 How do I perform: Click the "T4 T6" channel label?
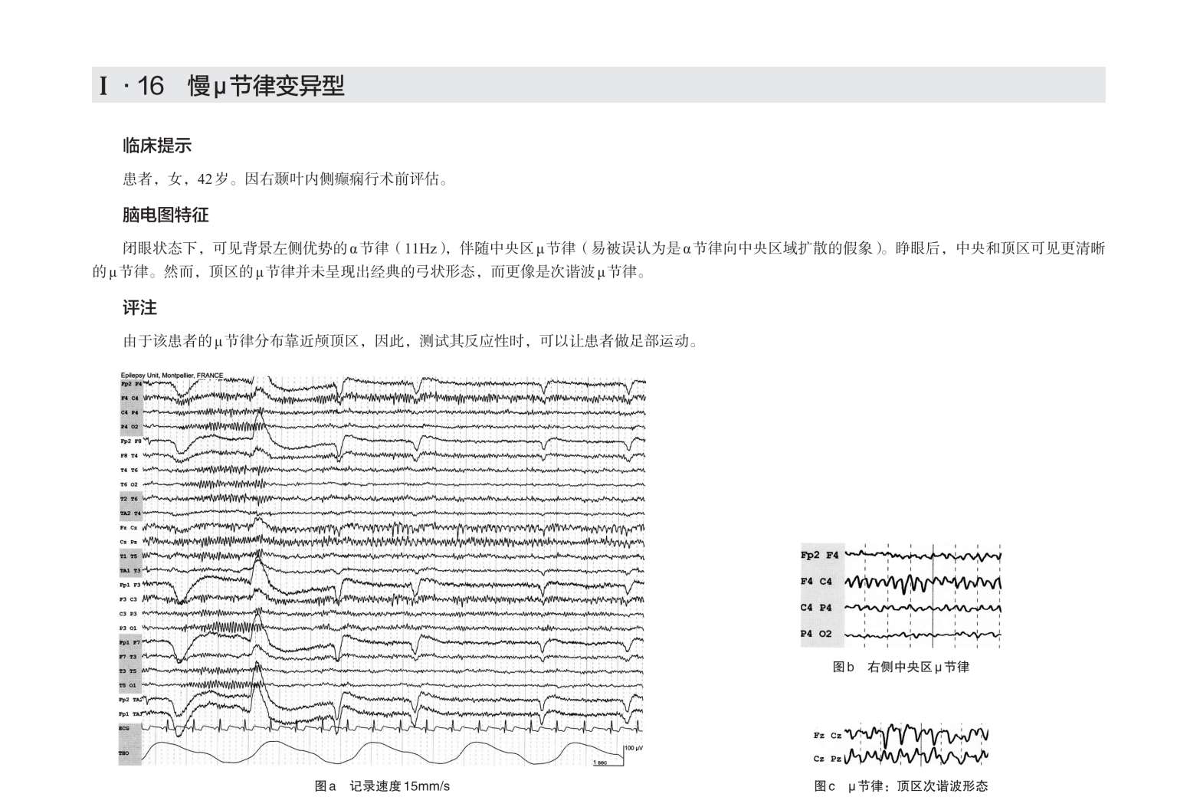130,470
